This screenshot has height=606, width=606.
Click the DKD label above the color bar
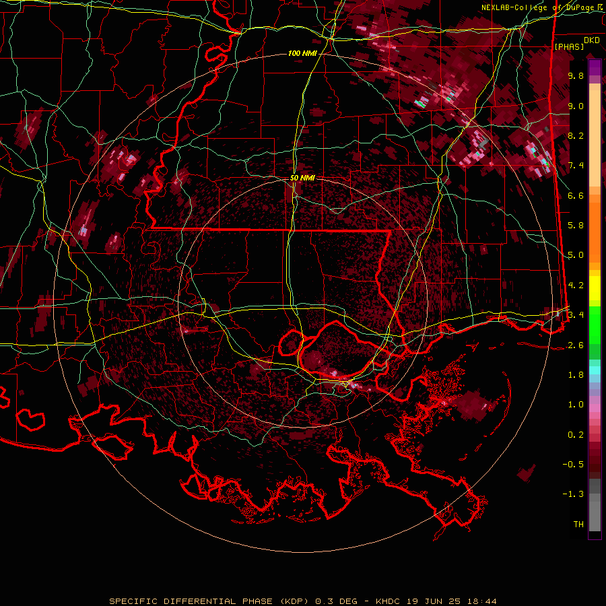592,40
